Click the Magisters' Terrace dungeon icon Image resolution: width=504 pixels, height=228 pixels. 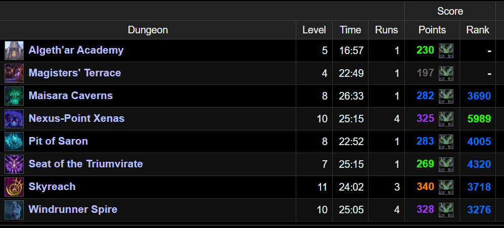point(14,73)
